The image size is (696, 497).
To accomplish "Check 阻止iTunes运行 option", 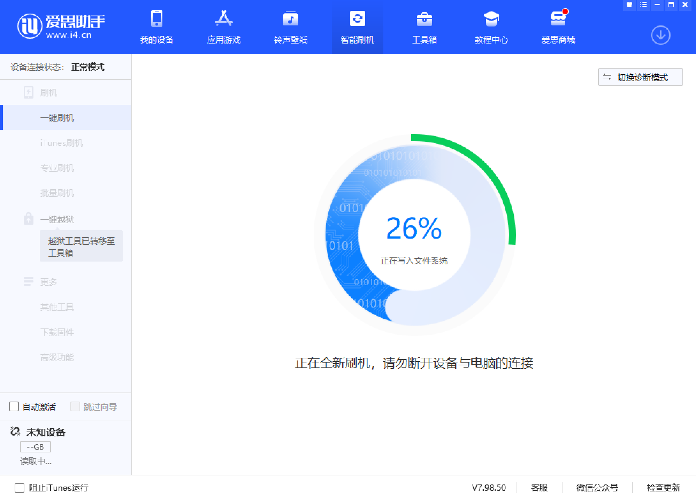I will [20, 488].
